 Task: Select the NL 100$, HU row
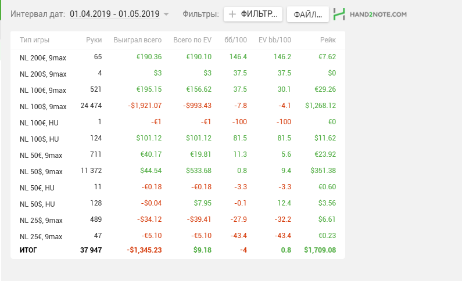point(178,138)
